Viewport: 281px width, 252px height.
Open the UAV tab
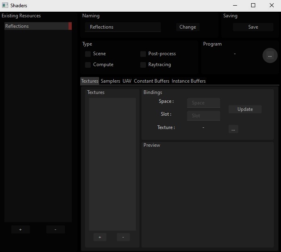point(127,81)
